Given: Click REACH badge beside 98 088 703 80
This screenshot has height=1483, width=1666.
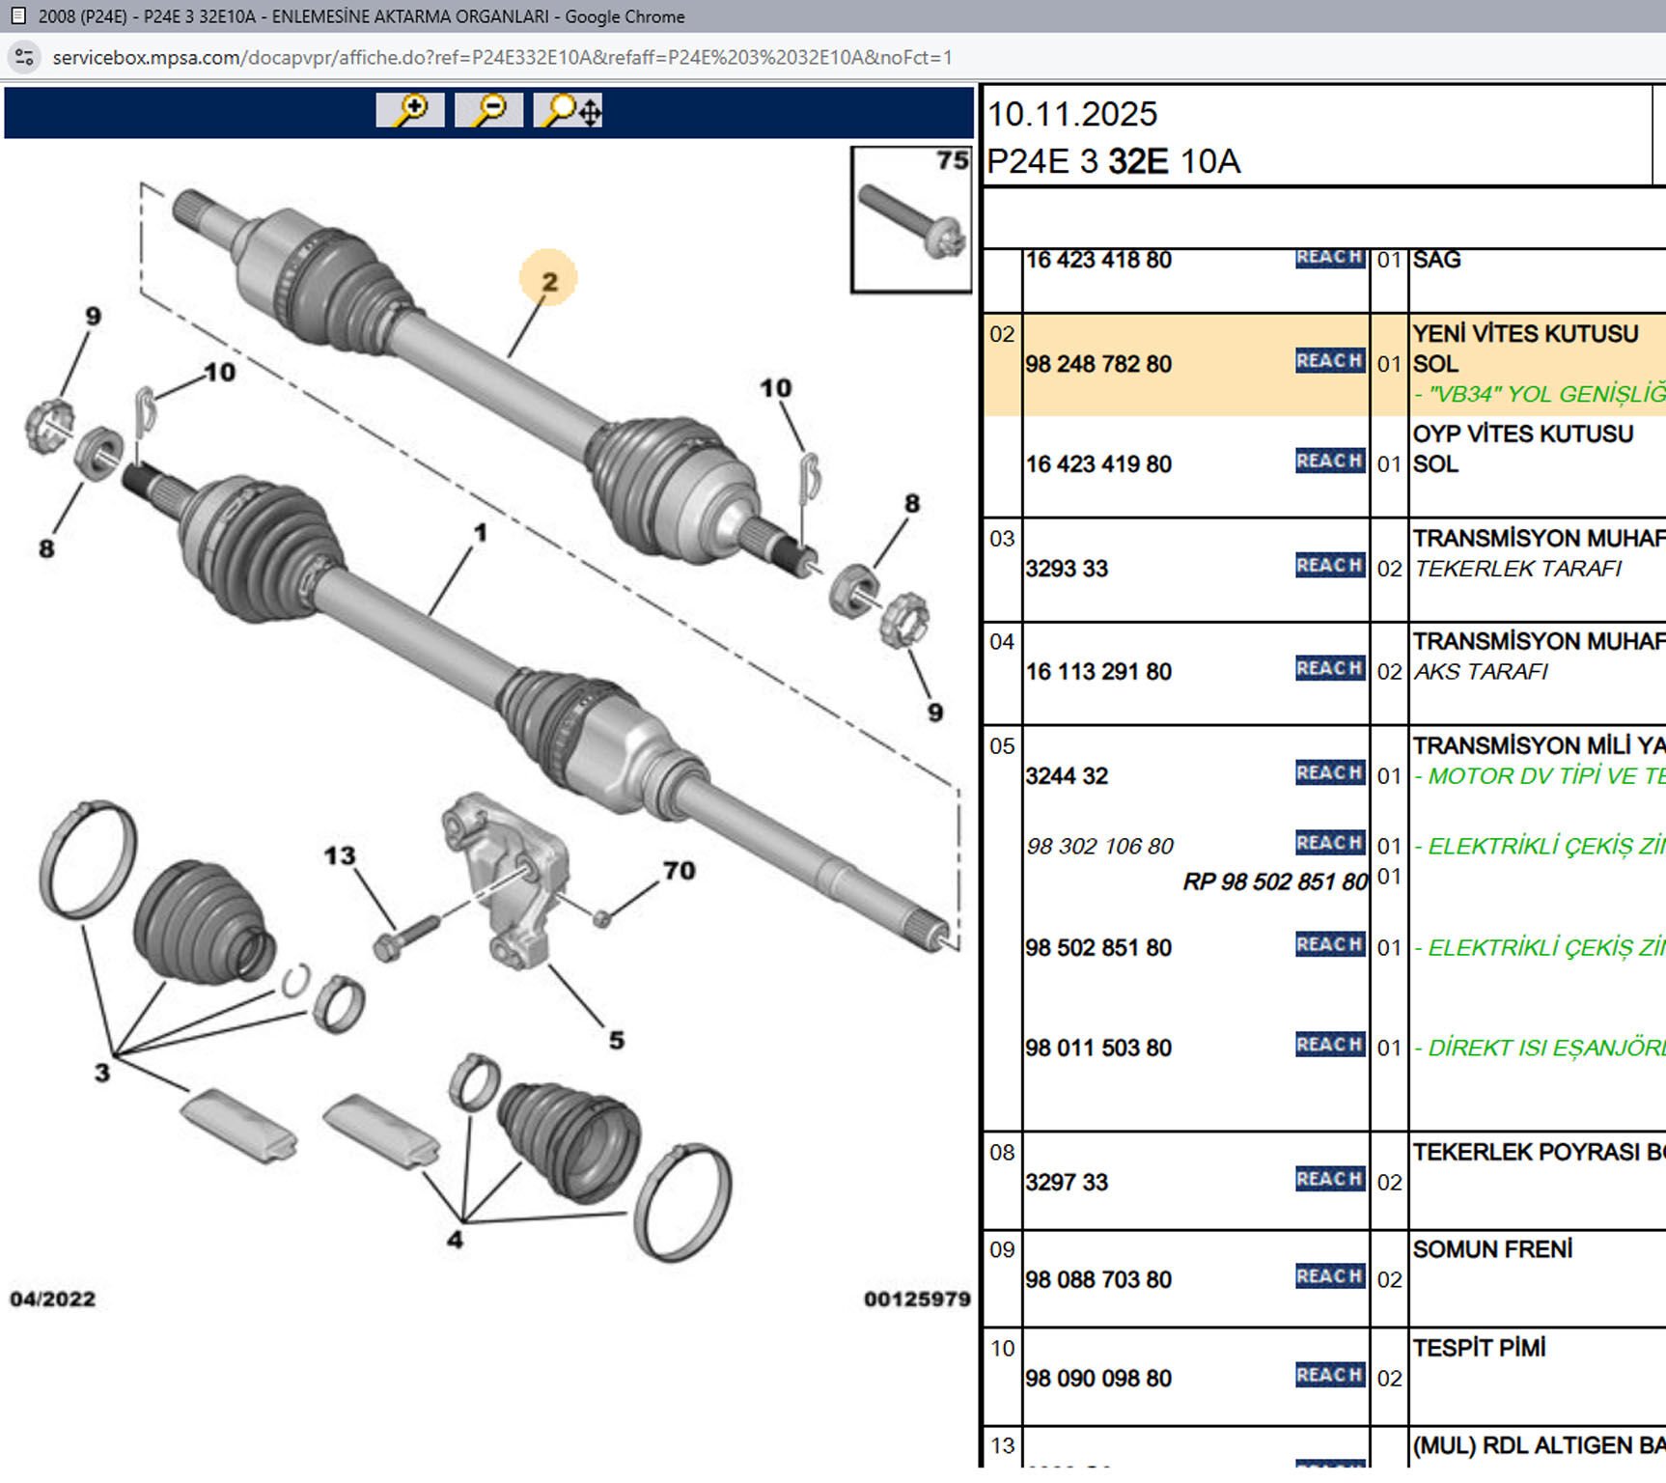Looking at the screenshot, I should point(1329,1277).
